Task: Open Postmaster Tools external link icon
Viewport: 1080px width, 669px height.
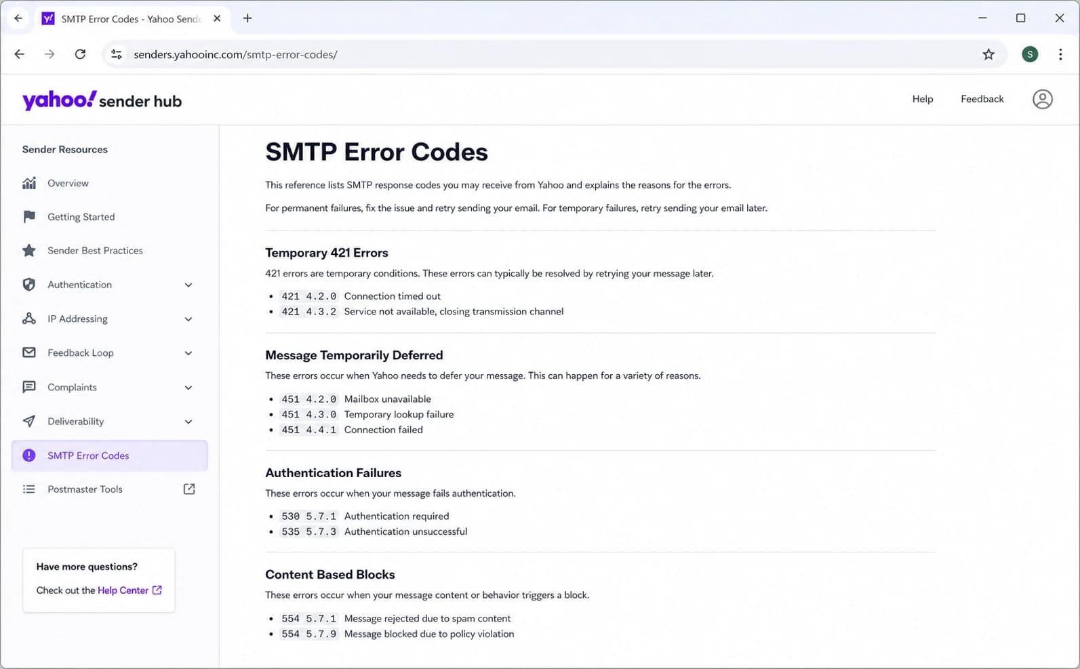Action: 189,489
